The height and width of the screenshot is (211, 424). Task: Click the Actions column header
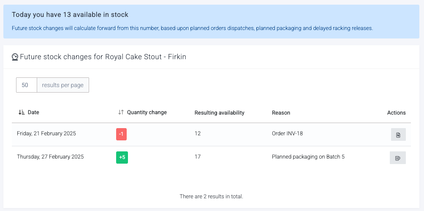tap(397, 112)
